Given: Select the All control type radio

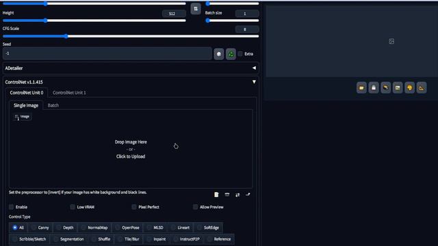Looking at the screenshot, I should 18,228.
